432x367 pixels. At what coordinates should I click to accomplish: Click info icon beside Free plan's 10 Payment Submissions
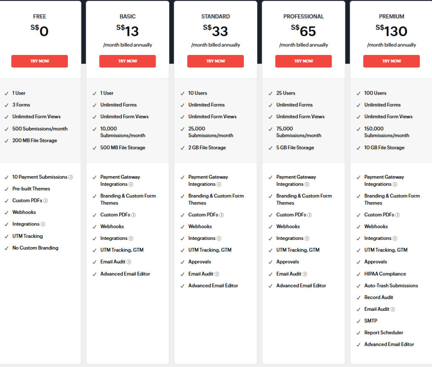click(x=71, y=177)
